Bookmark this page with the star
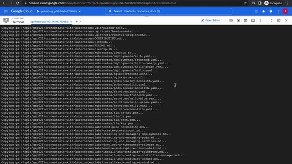Screen dimensions: 292x164 pyautogui.click(x=245, y=3)
